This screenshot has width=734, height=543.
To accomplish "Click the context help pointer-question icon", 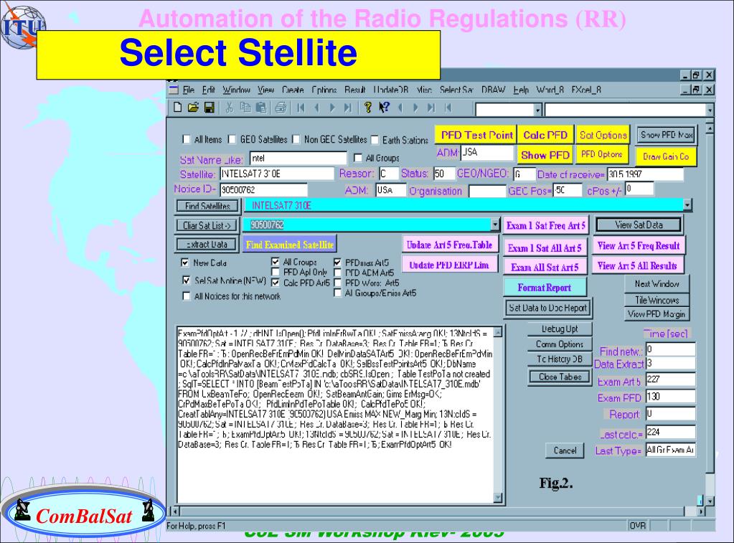I will (x=385, y=108).
